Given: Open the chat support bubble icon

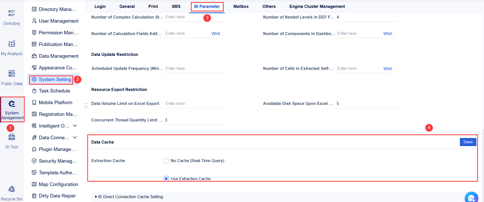Looking at the screenshot, I should click(x=471, y=198).
